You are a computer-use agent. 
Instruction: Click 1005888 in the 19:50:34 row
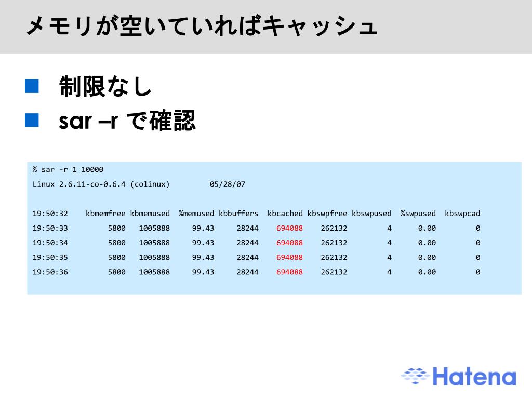[154, 243]
